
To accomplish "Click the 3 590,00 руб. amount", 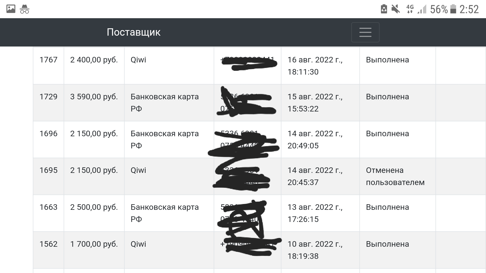I will 94,97.
